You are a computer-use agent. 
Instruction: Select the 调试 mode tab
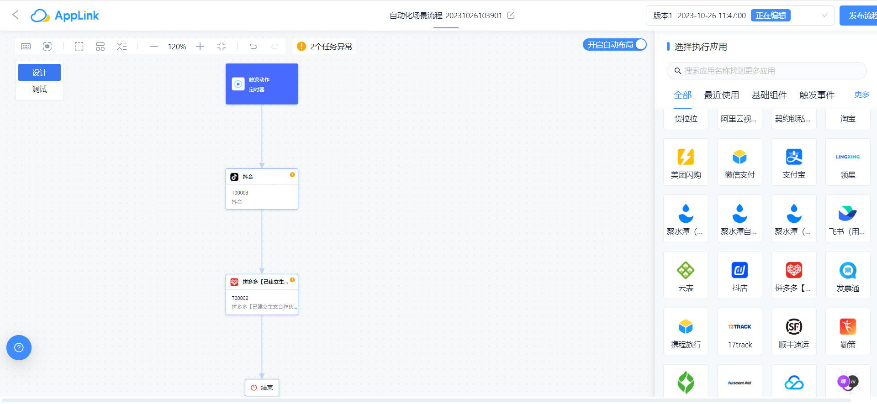pos(39,89)
